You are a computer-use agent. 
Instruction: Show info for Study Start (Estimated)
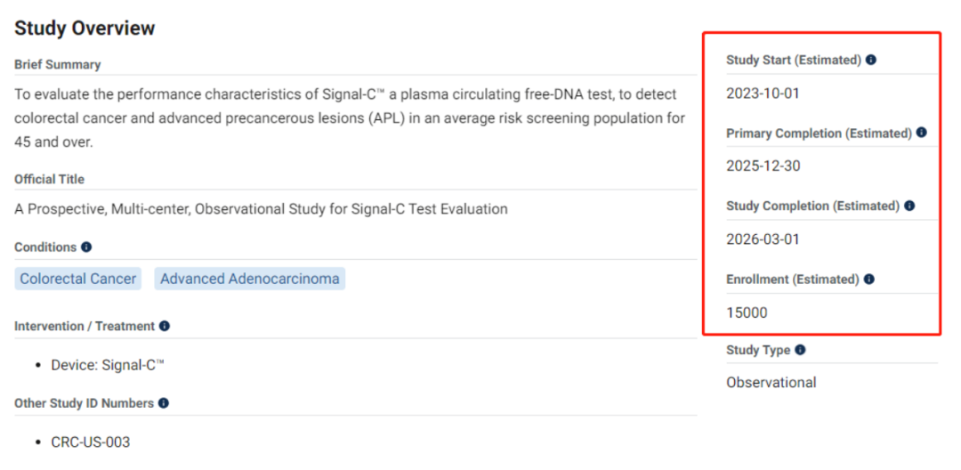(871, 60)
